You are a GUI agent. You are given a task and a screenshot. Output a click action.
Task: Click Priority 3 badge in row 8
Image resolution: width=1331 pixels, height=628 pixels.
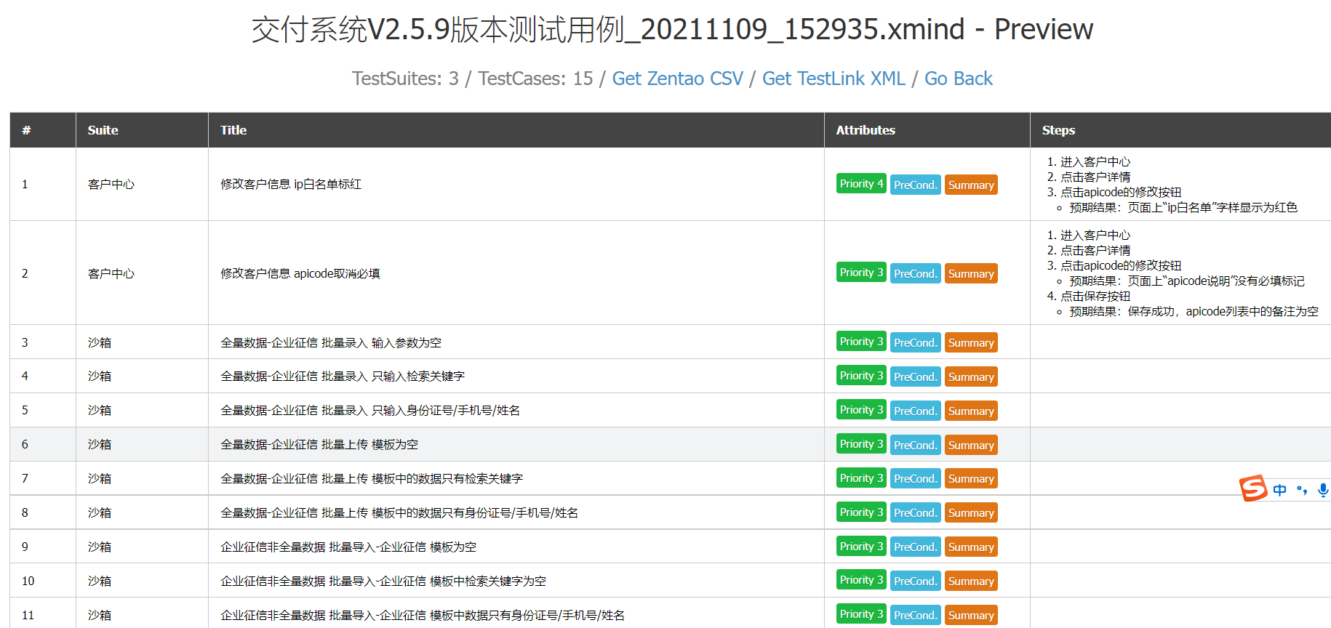[x=861, y=512]
